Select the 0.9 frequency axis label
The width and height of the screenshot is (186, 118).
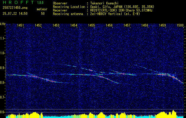point(2,68)
